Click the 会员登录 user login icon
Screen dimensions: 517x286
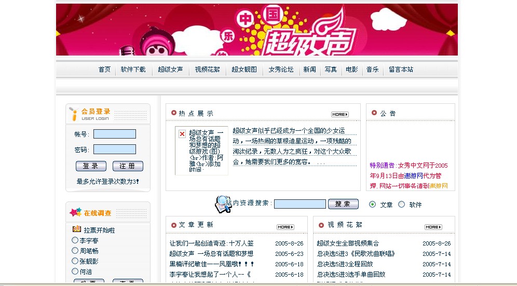[74, 114]
